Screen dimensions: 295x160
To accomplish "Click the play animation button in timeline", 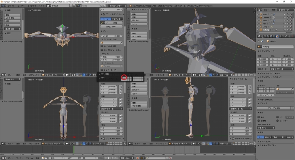I will point(111,158).
